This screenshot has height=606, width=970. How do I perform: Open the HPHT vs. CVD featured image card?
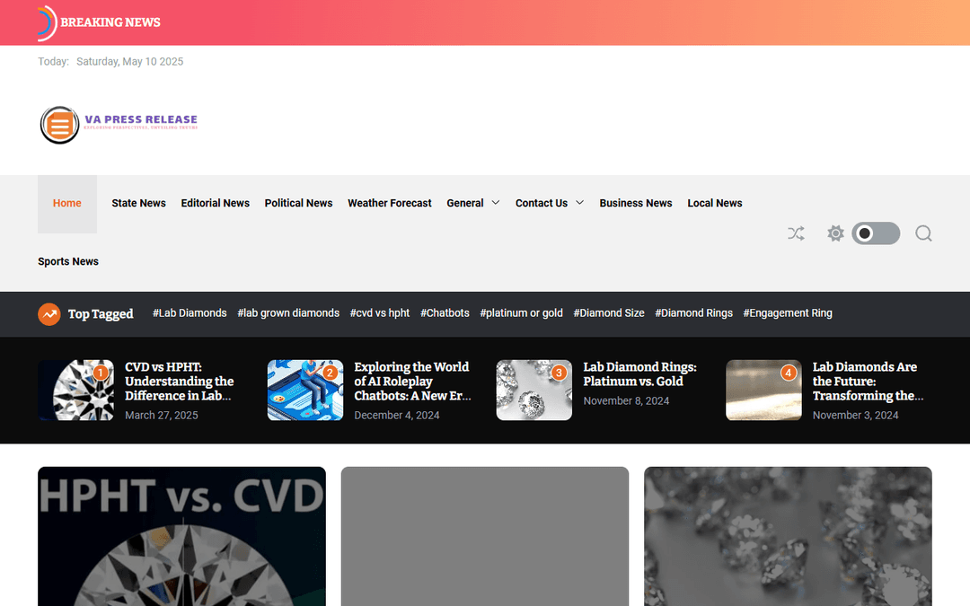coord(181,536)
